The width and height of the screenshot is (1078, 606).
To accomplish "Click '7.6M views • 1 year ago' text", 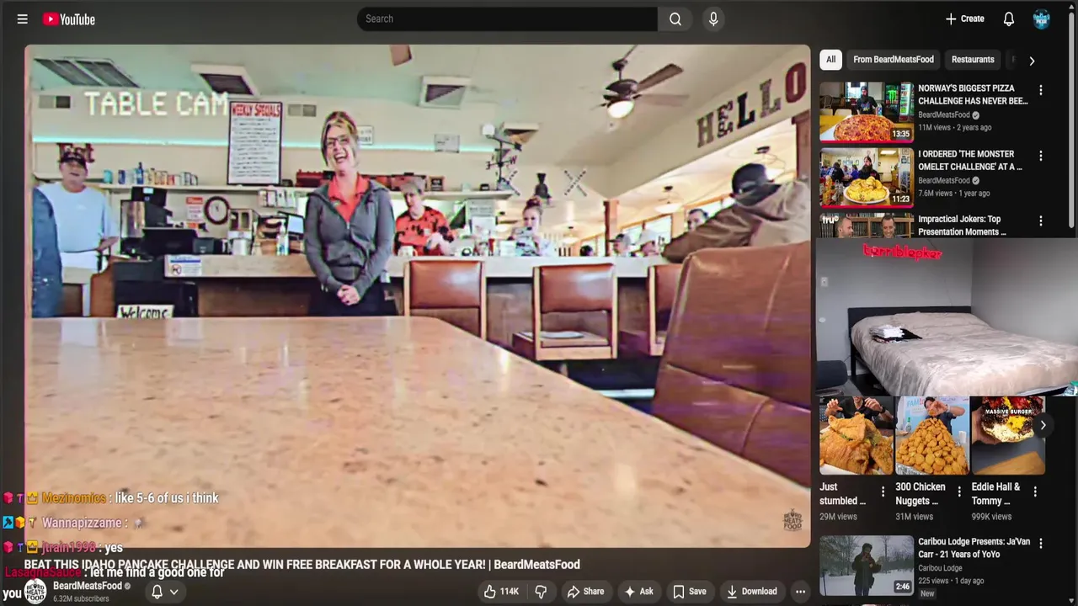I will (953, 193).
